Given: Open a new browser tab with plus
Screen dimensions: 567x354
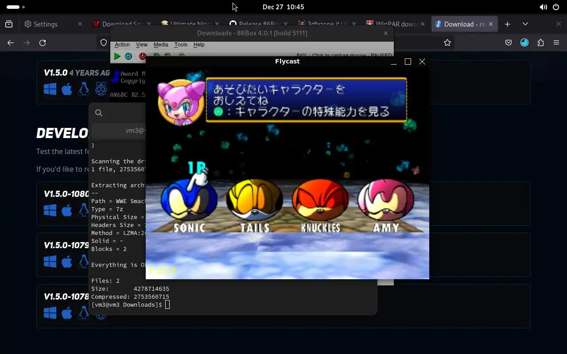Looking at the screenshot, I should coord(508,24).
